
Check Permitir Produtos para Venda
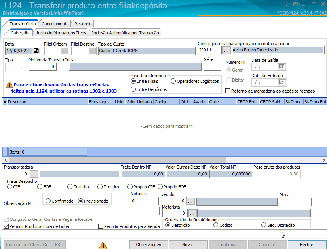129,226
